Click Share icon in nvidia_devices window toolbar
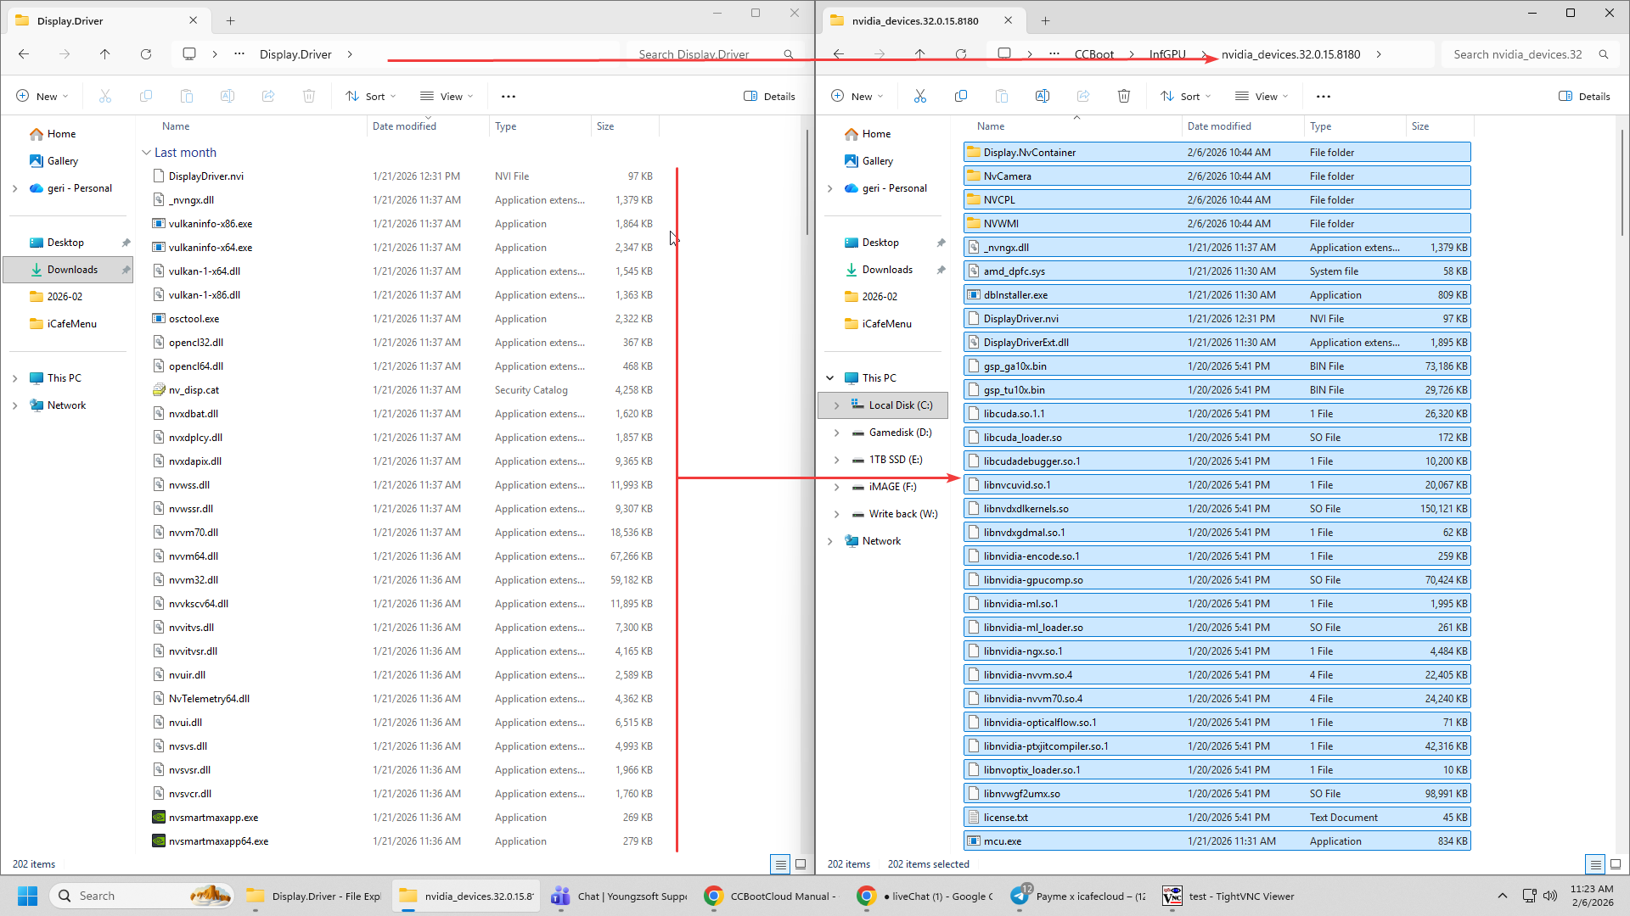This screenshot has width=1630, height=916. pos(1083,97)
